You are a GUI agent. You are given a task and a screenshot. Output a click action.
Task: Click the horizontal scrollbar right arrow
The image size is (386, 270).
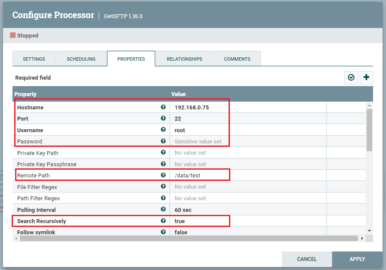tap(362, 238)
